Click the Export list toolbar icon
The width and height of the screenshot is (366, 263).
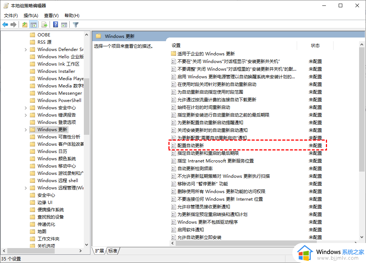(x=44, y=24)
